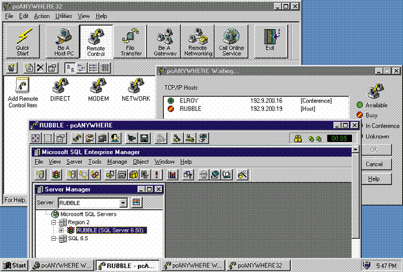403x272 pixels.
Task: Click the legend icon beside Server dropdown
Action: (136, 203)
